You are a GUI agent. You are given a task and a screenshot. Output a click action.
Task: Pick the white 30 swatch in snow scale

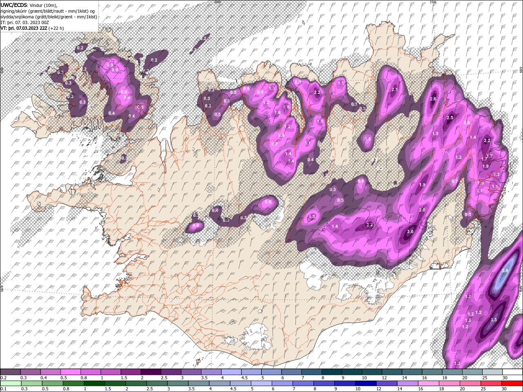512,372
